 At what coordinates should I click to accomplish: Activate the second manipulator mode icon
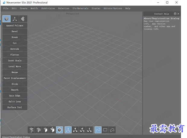[75, 130]
